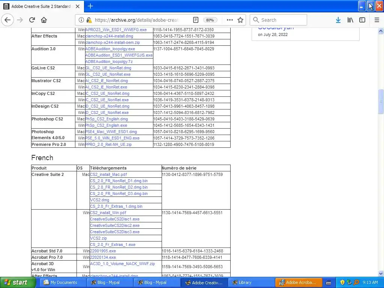This screenshot has height=288, width=384.
Task: Go back to the previous page
Action: pos(7,20)
